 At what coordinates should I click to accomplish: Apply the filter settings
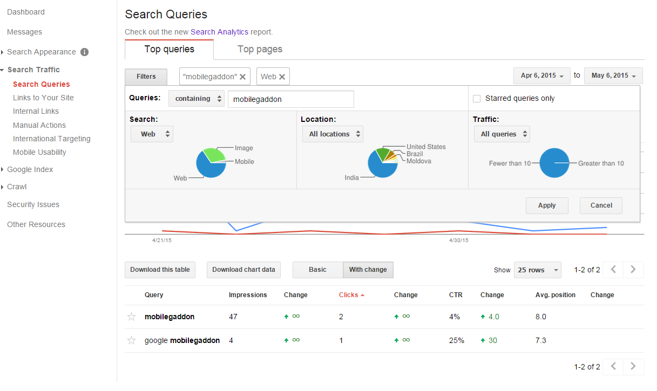(547, 205)
